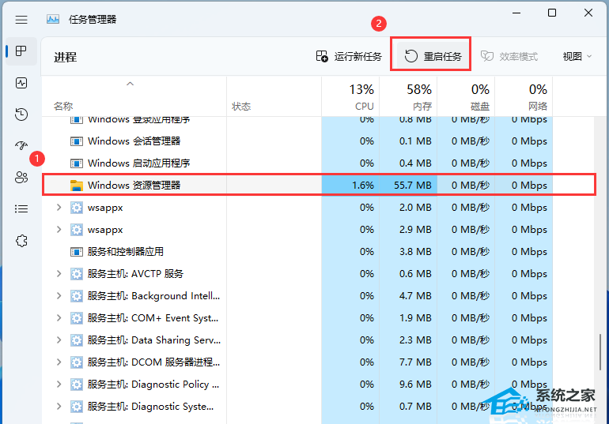
Task: Click the 名称 column header
Action: pos(63,106)
